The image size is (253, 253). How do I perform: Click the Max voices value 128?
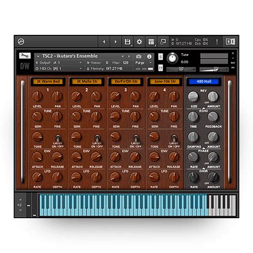[126, 63]
